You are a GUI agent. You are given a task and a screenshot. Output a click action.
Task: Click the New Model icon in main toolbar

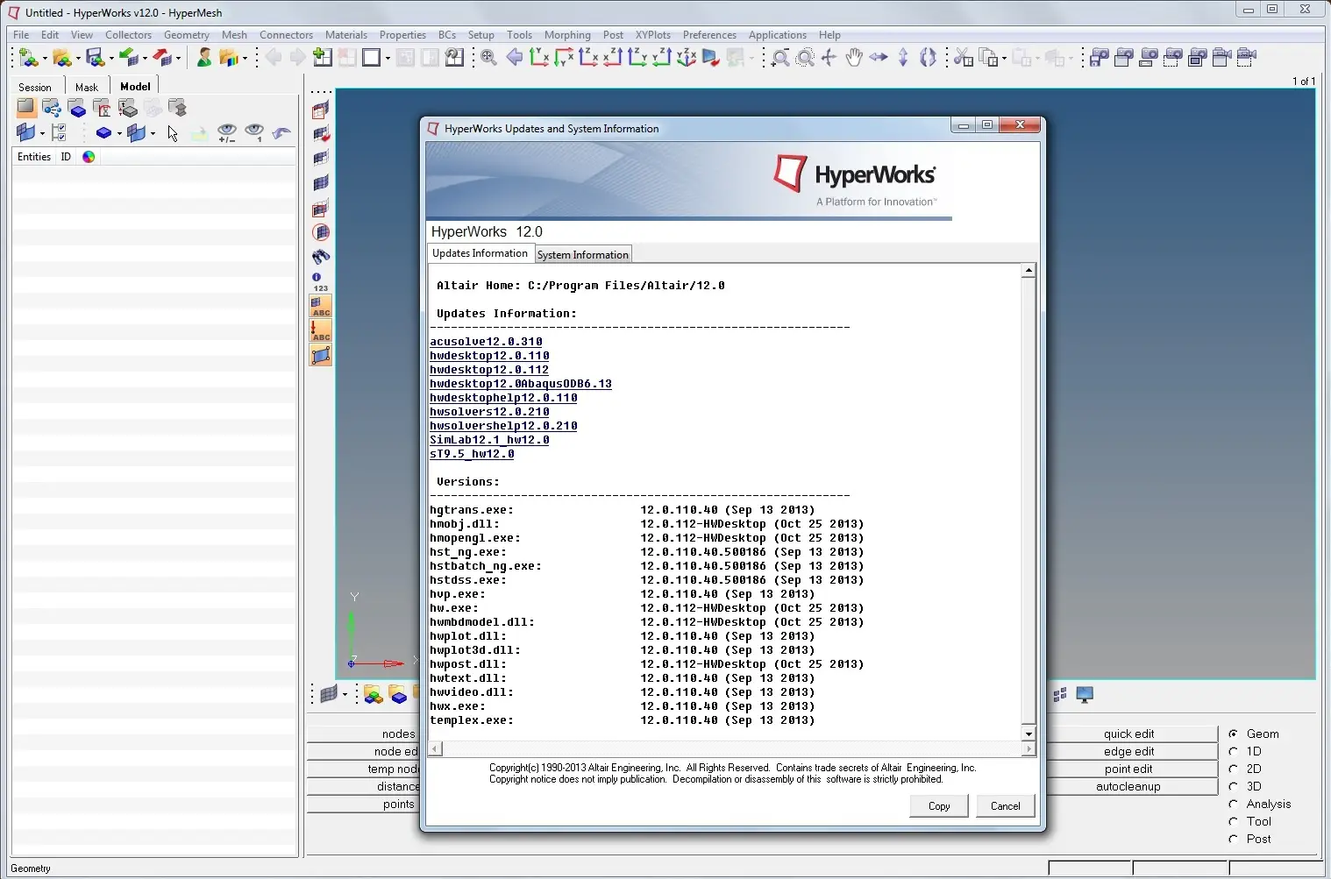click(27, 58)
